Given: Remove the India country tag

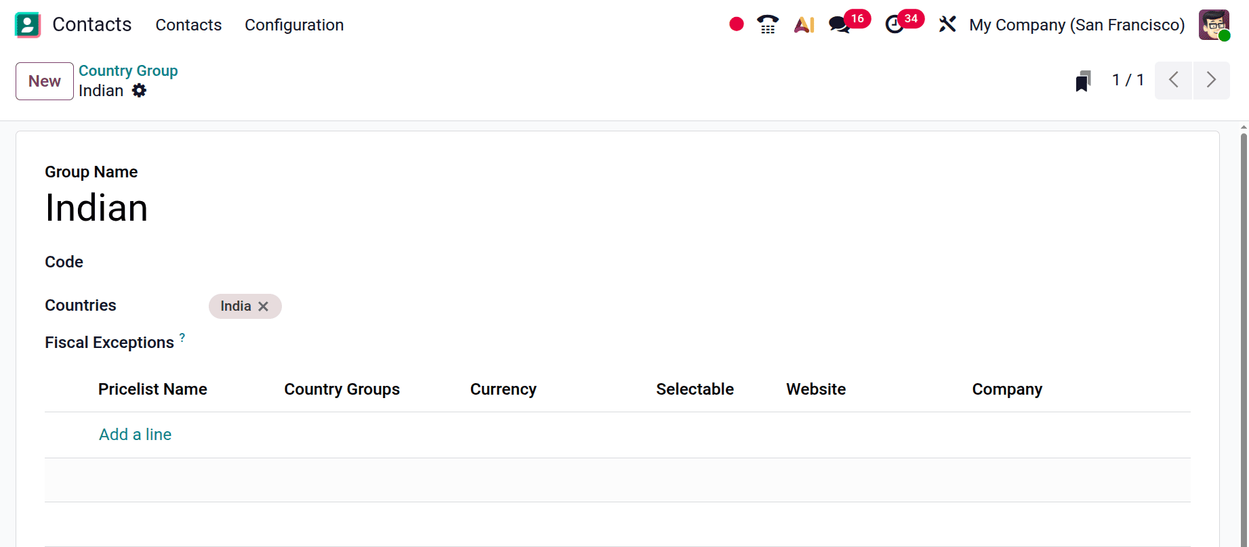Looking at the screenshot, I should pyautogui.click(x=264, y=307).
